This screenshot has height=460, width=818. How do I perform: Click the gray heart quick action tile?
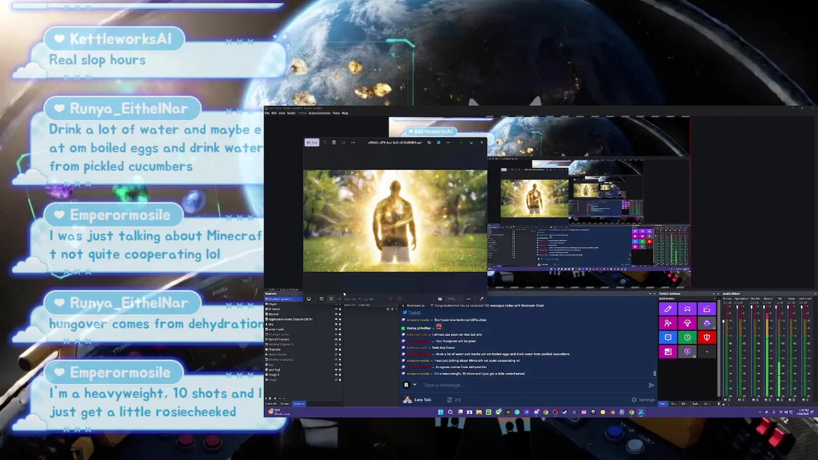pyautogui.click(x=687, y=351)
